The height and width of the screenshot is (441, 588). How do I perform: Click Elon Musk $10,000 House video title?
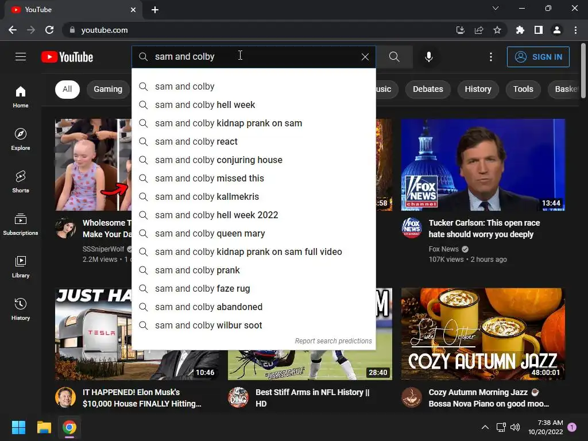[142, 398]
